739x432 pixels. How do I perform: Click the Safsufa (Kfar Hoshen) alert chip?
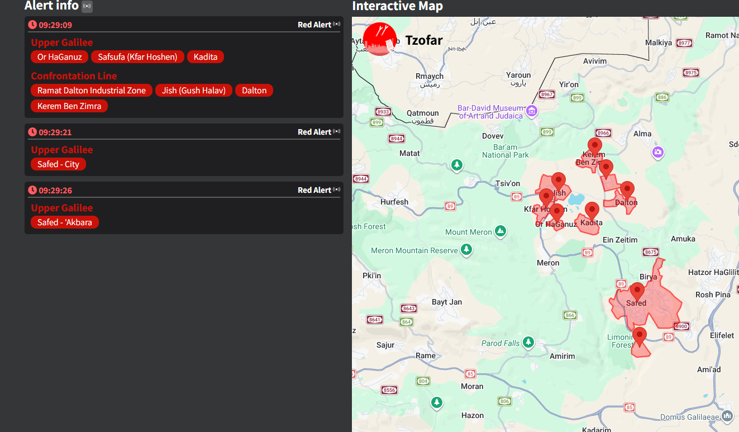point(137,57)
